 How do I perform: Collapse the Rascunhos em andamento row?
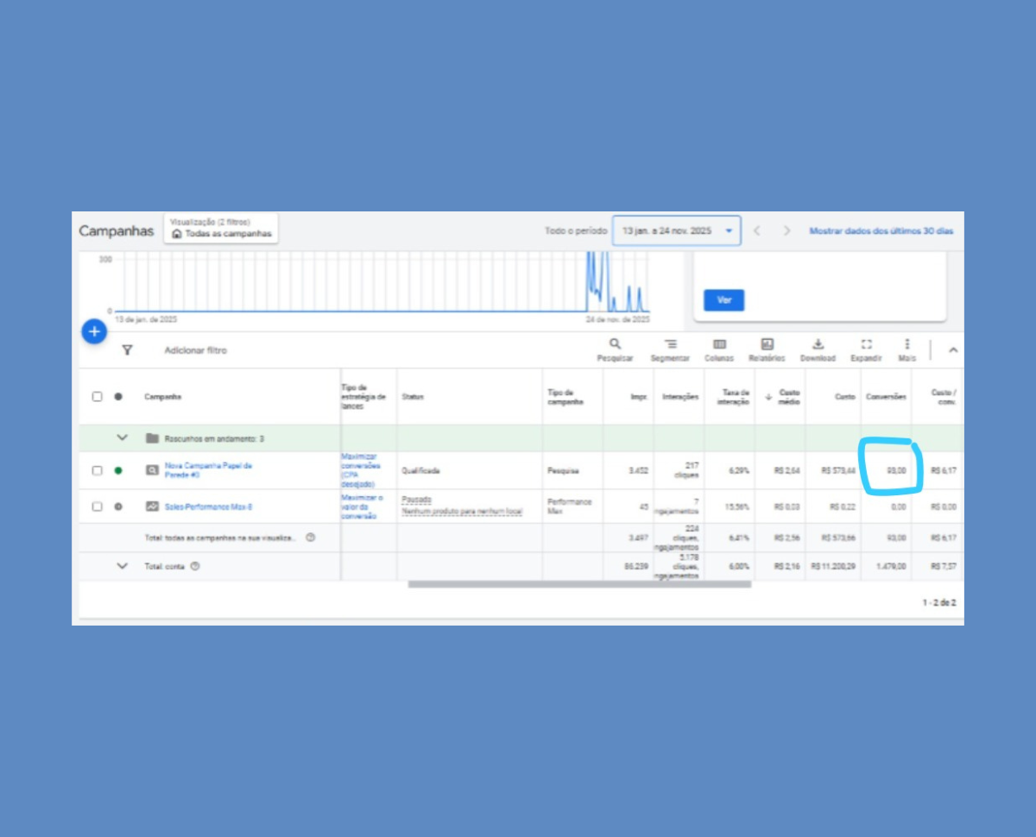(123, 438)
